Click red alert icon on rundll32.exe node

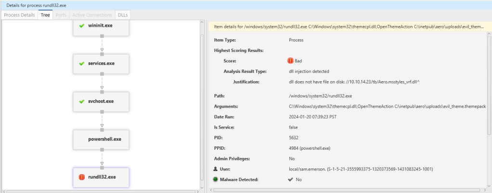[x=82, y=177]
